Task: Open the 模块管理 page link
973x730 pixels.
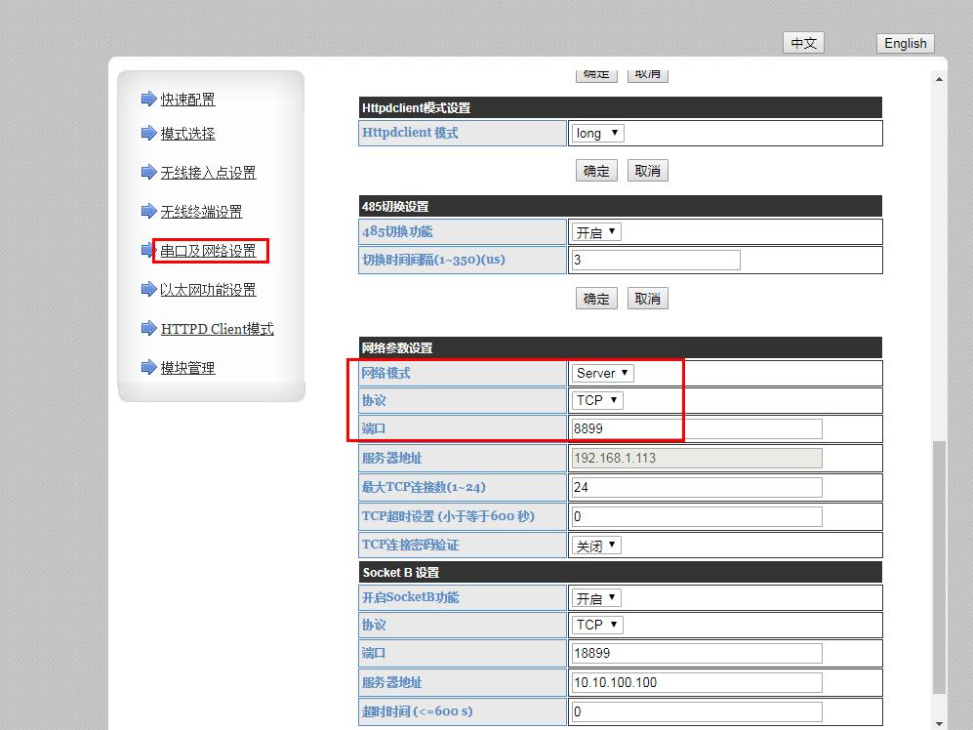Action: click(x=187, y=368)
